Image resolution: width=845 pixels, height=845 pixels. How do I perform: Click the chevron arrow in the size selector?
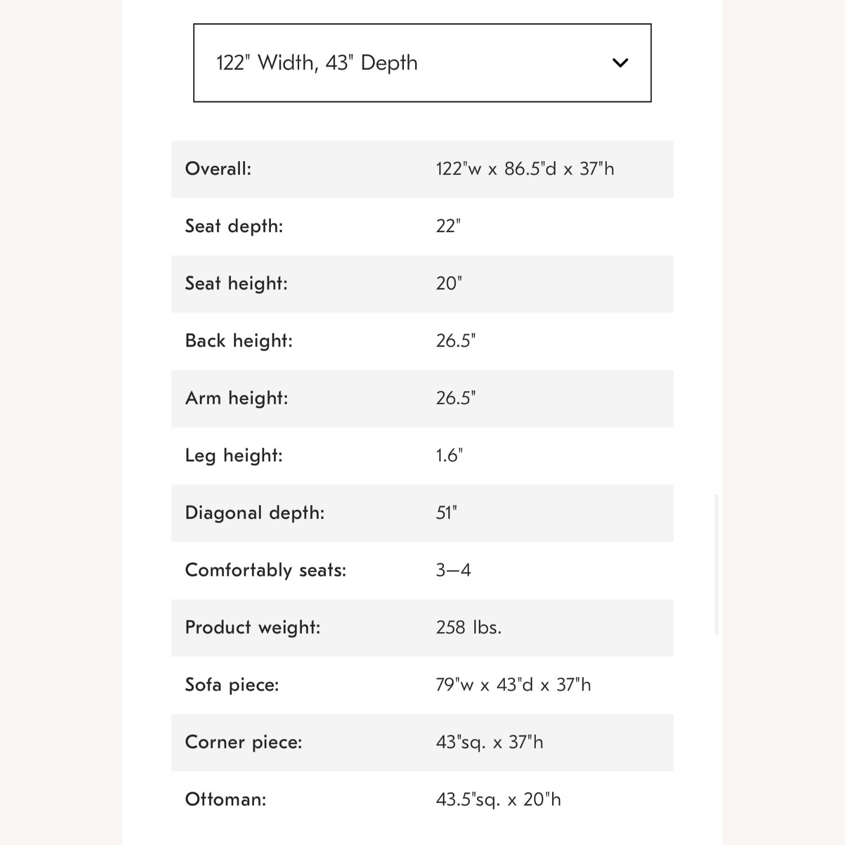[x=620, y=63]
